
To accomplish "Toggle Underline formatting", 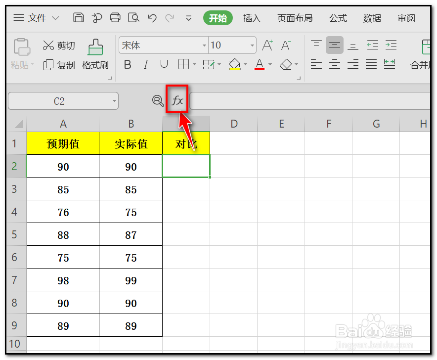I will point(164,65).
